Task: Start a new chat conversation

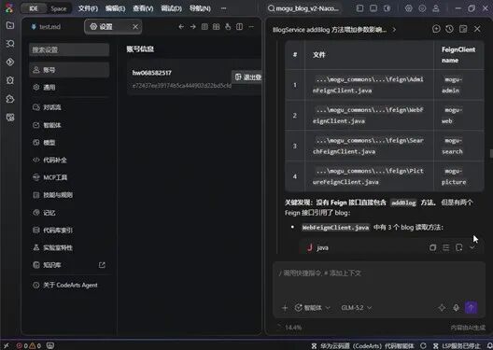Action: [436, 29]
